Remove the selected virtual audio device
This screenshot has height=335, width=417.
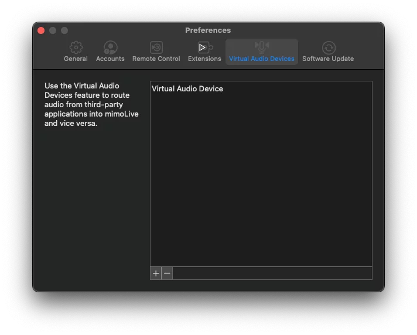pyautogui.click(x=167, y=273)
